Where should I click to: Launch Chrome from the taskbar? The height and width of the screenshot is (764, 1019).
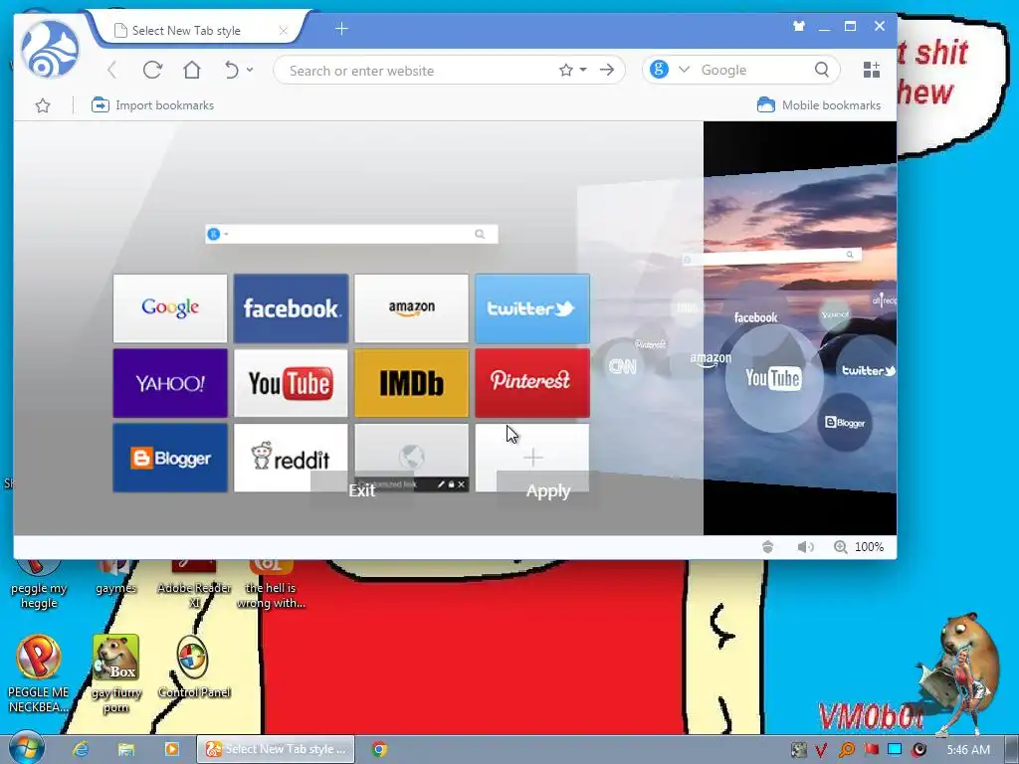point(379,749)
